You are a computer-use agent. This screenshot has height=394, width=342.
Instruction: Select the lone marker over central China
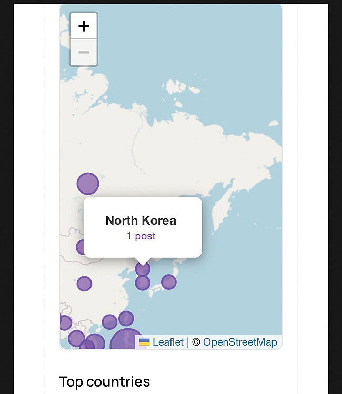pos(84,284)
